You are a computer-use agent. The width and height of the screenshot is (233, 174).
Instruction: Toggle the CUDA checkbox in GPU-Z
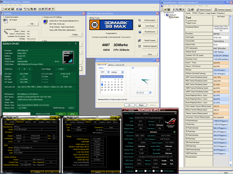click(146, 171)
